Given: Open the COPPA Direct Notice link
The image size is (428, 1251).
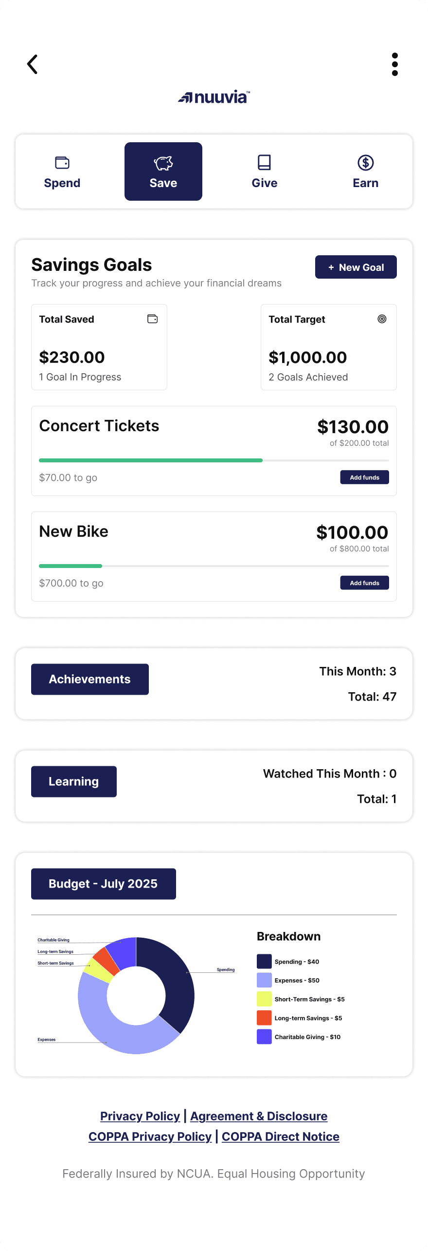Looking at the screenshot, I should point(281,1137).
